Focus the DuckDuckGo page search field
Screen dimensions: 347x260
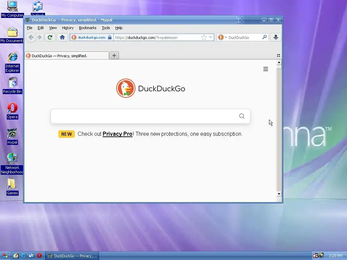[150, 116]
